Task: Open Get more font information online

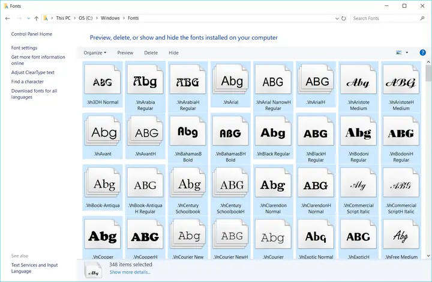Action: 38,60
